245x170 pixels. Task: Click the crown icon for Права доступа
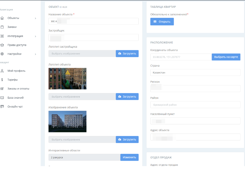[2, 45]
